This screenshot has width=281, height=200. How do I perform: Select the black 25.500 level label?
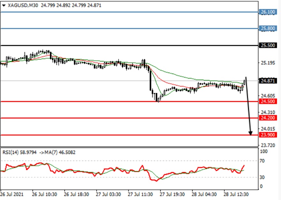click(x=268, y=45)
